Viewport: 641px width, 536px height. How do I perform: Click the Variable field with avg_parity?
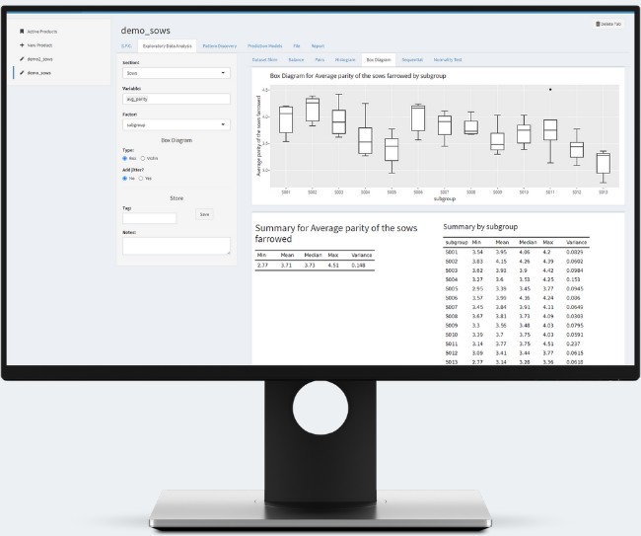tap(177, 99)
